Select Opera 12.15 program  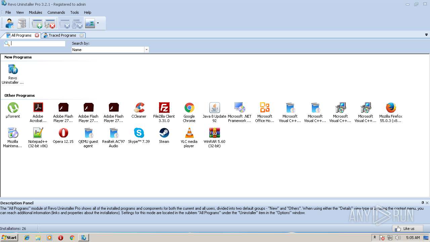pyautogui.click(x=63, y=136)
